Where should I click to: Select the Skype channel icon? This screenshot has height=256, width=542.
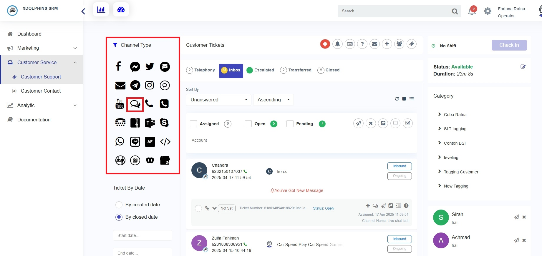pos(164,123)
